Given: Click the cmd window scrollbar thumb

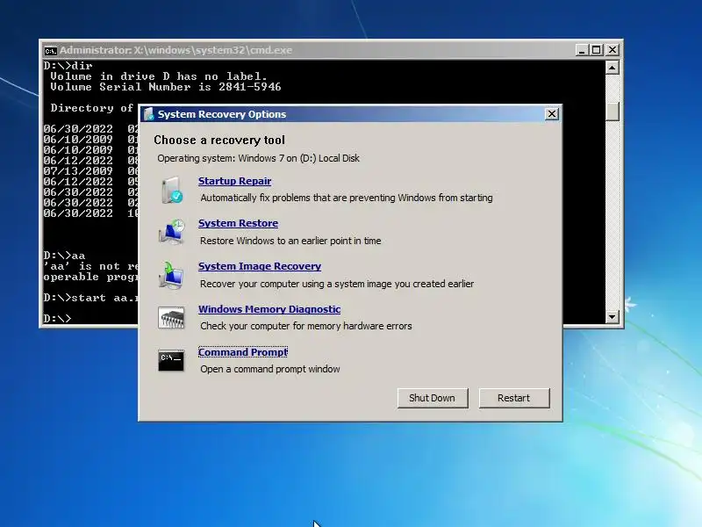Looking at the screenshot, I should (x=612, y=111).
